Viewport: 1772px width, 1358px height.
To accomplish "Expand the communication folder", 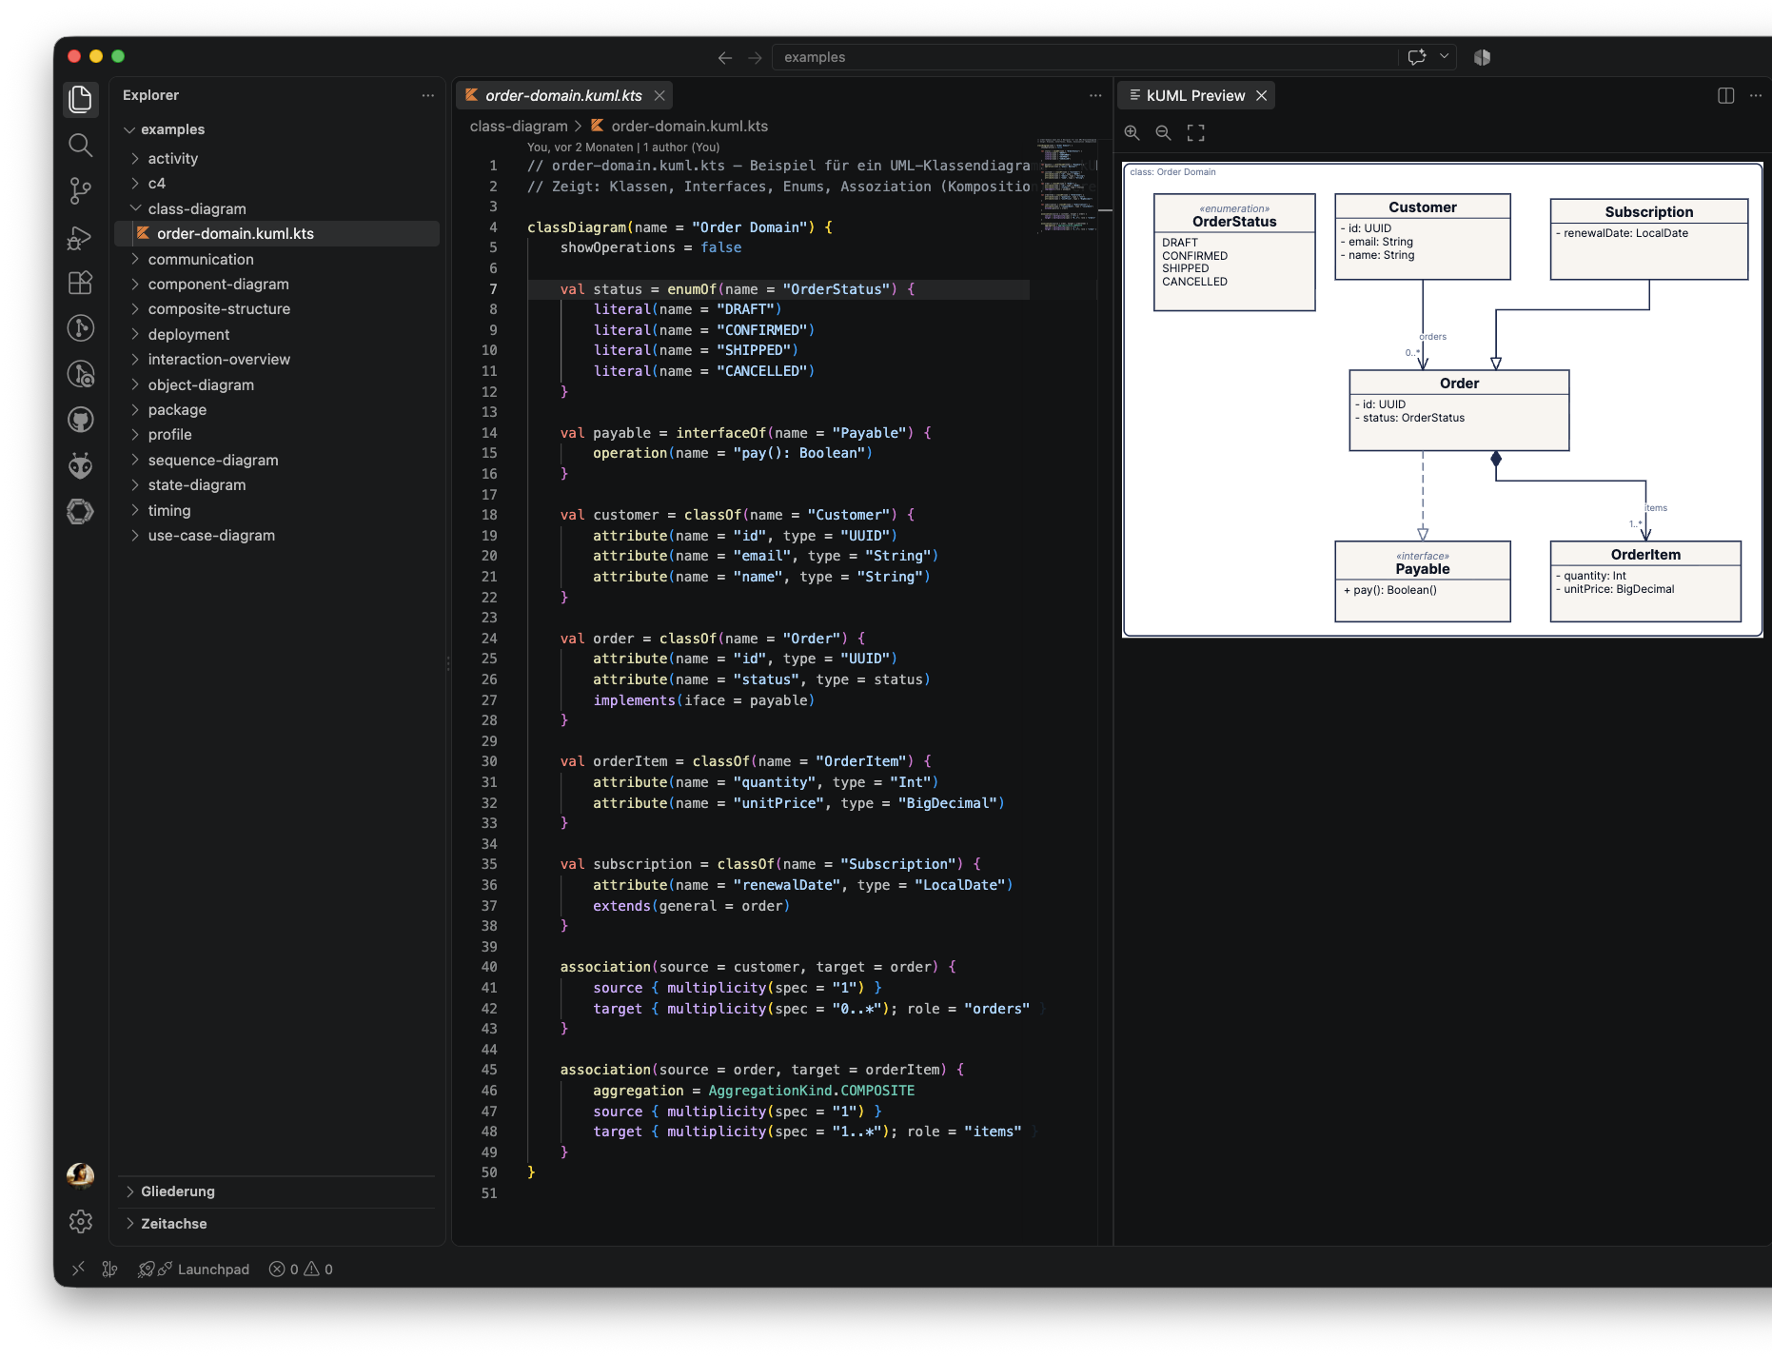I will pos(277,259).
